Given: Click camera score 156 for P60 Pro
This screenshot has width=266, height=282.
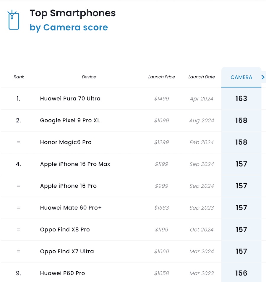Looking at the screenshot, I should tap(241, 274).
